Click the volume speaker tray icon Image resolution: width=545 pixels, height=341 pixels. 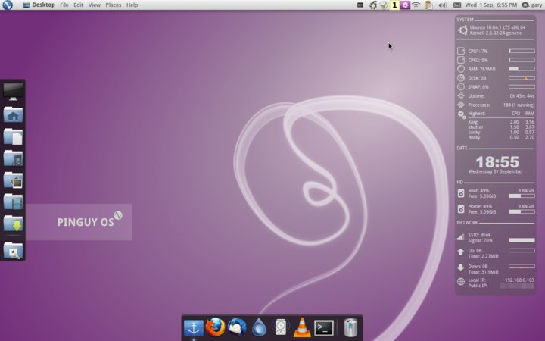[x=442, y=5]
